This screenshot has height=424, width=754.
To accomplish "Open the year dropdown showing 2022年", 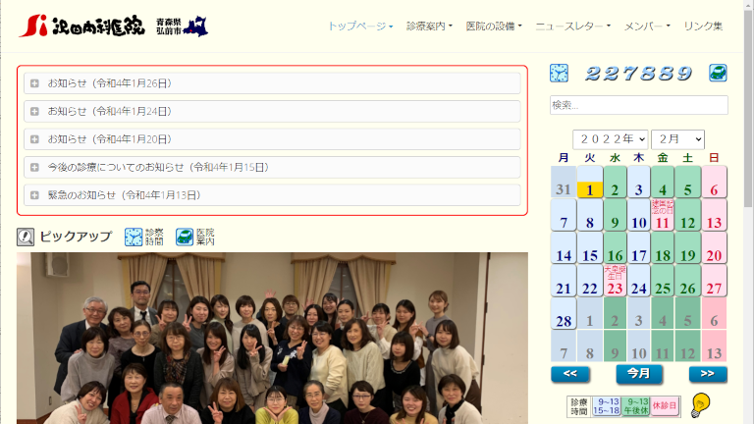I will coord(611,139).
